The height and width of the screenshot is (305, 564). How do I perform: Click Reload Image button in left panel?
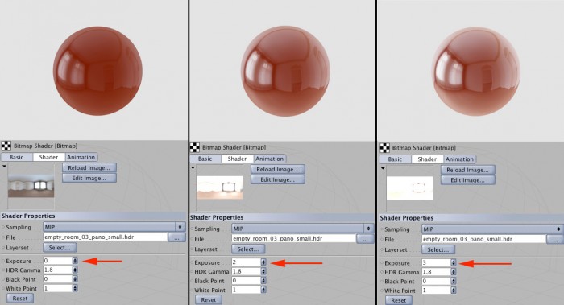[89, 167]
